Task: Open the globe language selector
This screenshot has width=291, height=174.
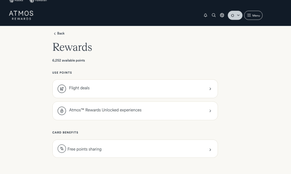Action: click(222, 15)
